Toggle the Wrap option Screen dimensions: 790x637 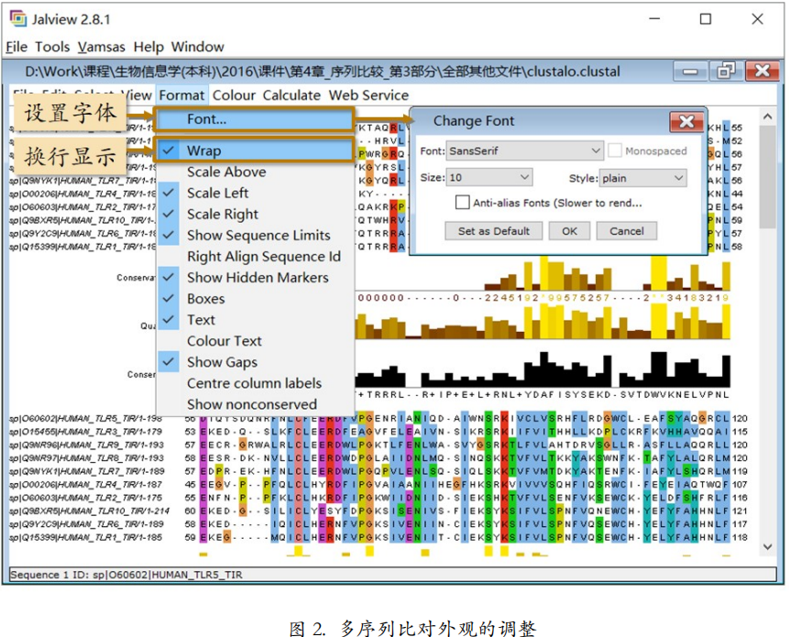point(255,150)
